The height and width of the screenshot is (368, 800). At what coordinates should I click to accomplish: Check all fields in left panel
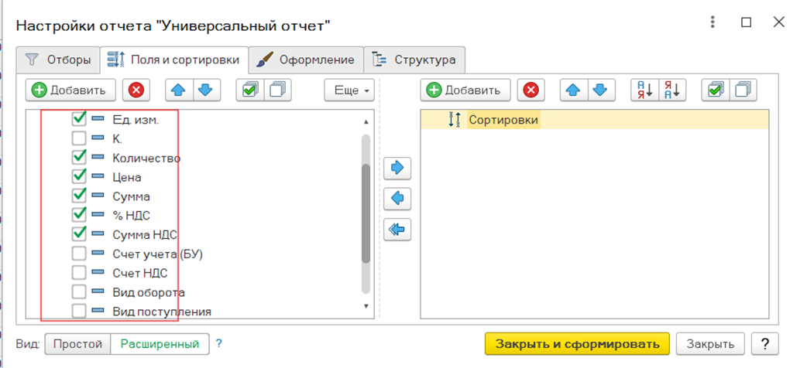(x=249, y=90)
